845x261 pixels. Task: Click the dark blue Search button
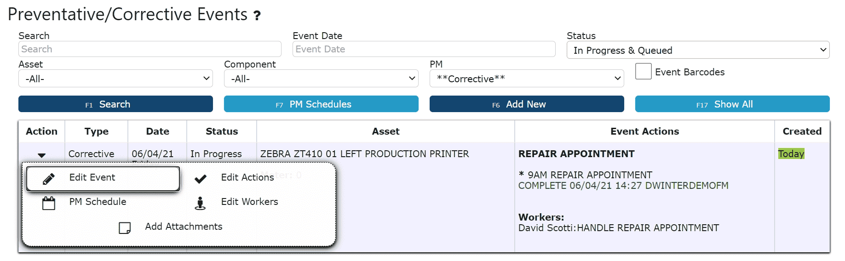115,104
